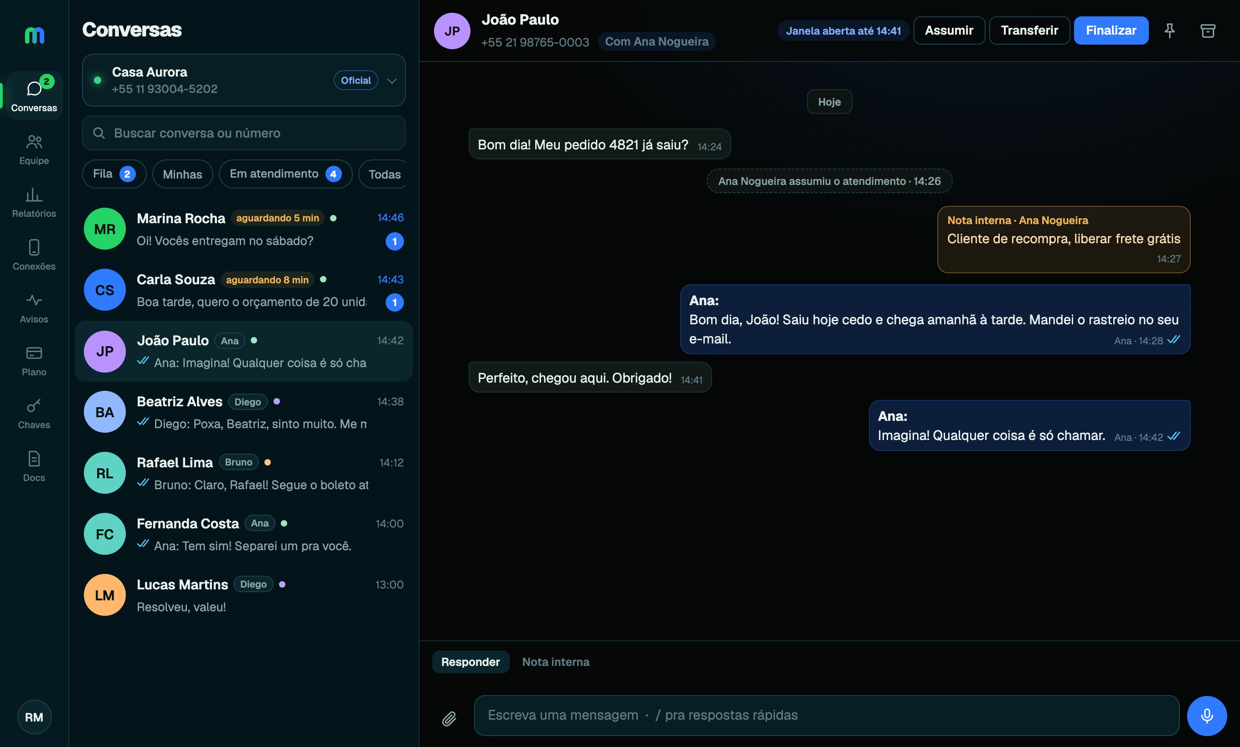
Task: Open Marina Rocha's conversation
Action: (x=243, y=229)
